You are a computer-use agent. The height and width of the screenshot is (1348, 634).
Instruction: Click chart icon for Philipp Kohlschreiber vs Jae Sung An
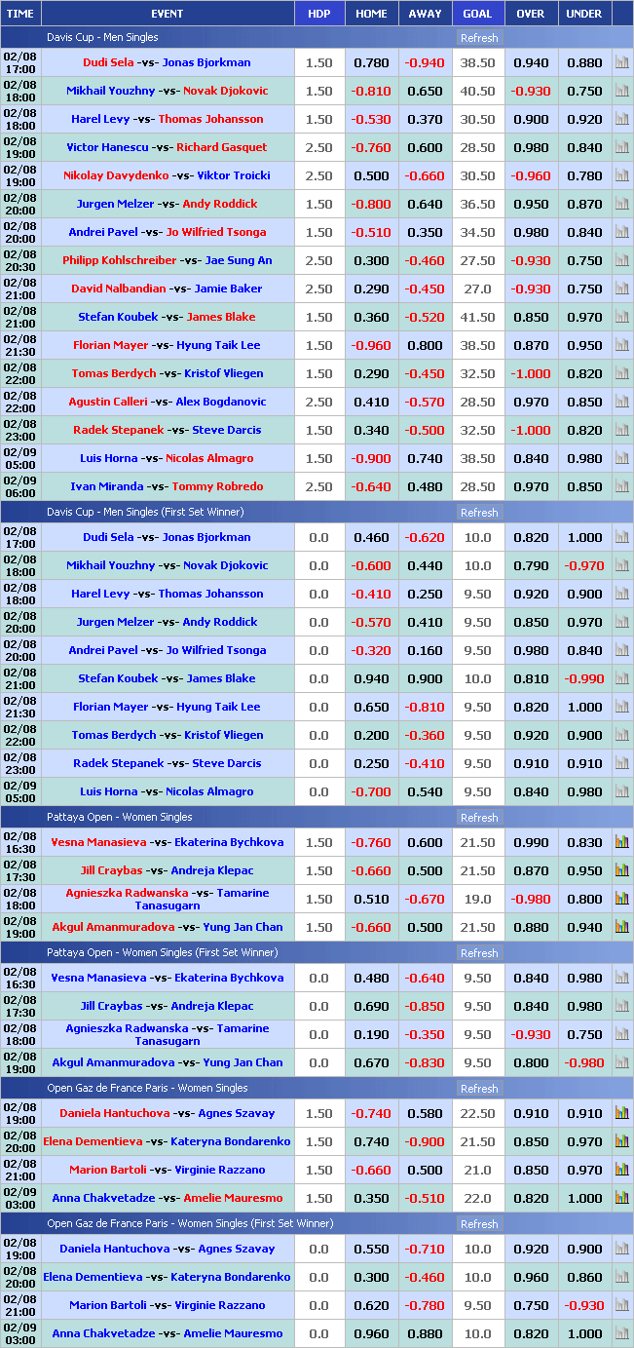point(621,260)
